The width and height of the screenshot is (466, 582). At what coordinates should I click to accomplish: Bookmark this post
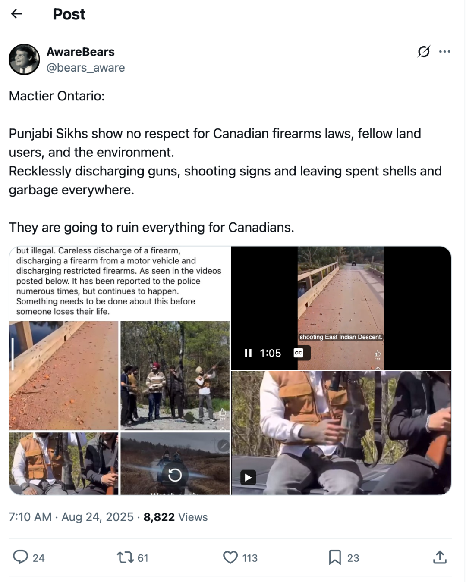point(335,557)
